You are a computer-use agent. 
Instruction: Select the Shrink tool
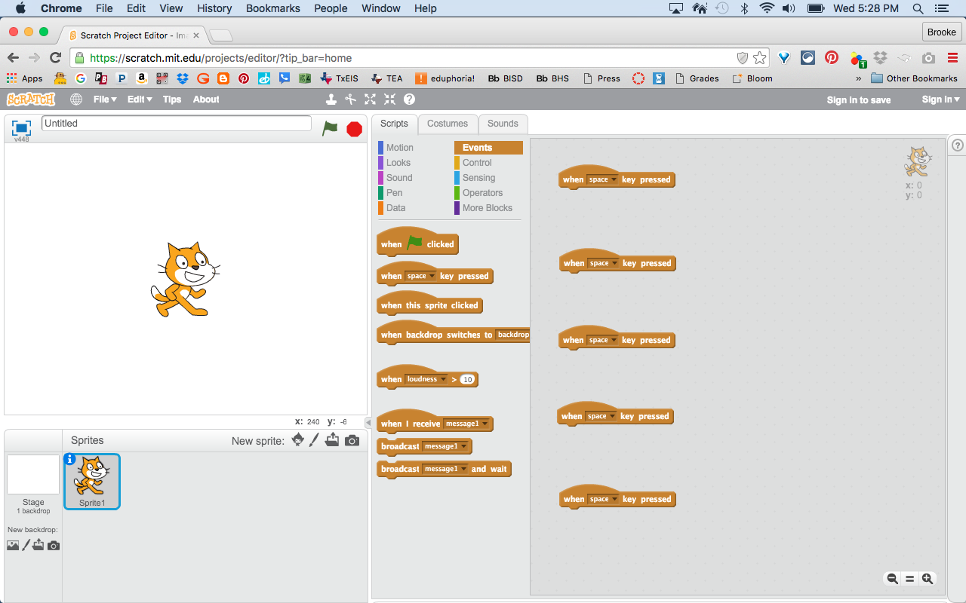pos(389,99)
